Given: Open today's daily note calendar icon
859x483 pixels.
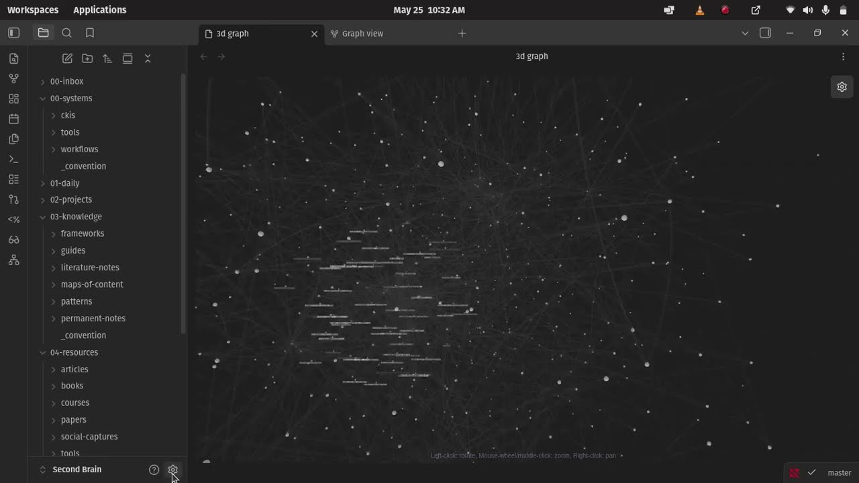Looking at the screenshot, I should [x=13, y=119].
